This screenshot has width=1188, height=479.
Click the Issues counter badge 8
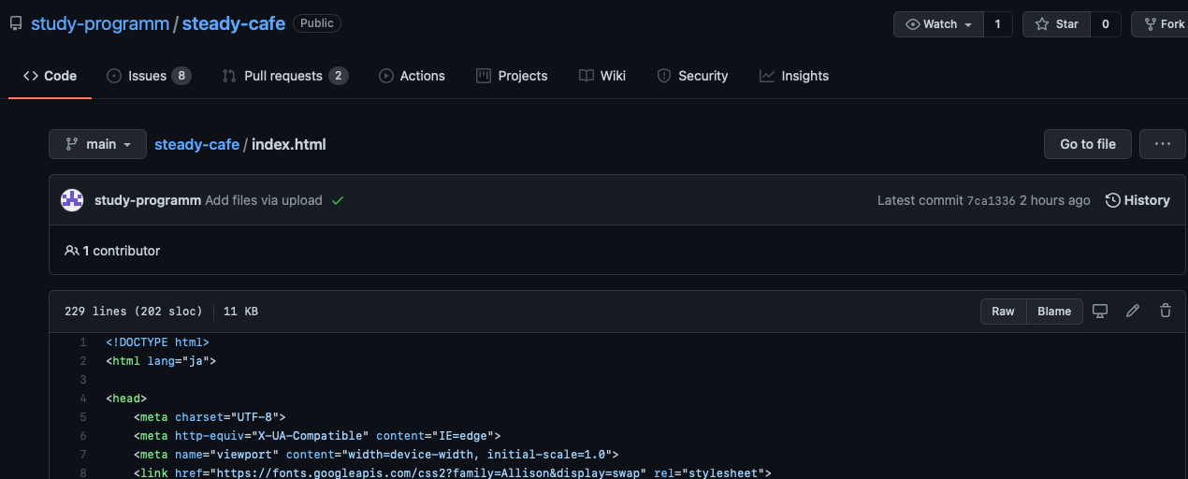tap(181, 76)
